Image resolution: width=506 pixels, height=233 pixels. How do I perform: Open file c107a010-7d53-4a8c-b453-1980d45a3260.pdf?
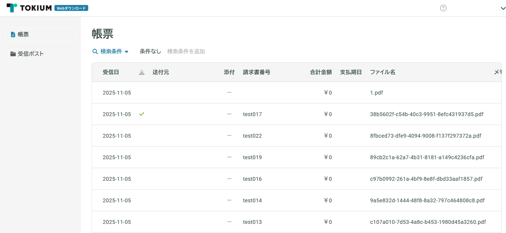[428, 222]
